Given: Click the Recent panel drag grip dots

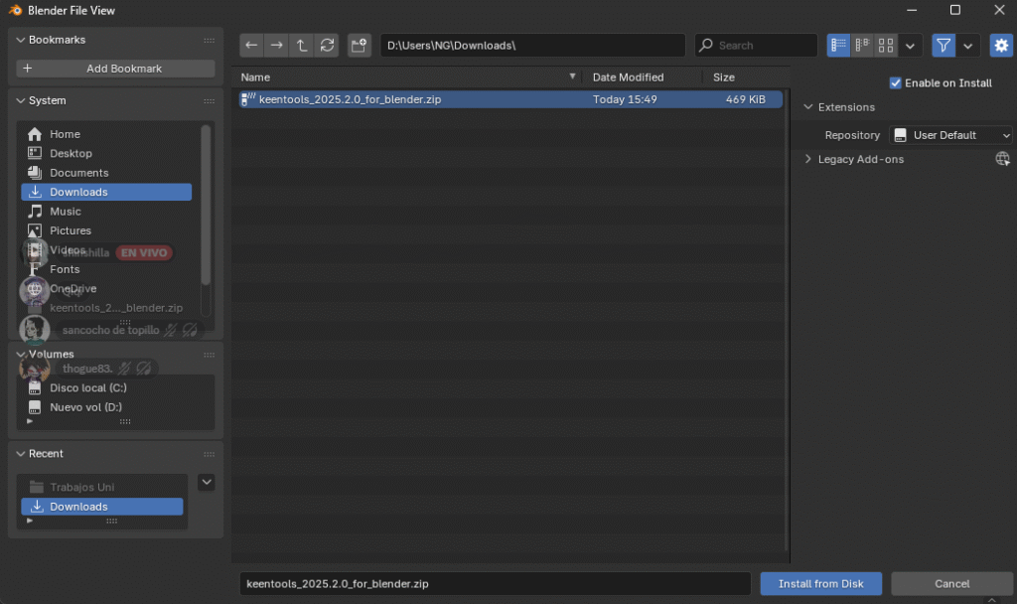Looking at the screenshot, I should pos(209,454).
